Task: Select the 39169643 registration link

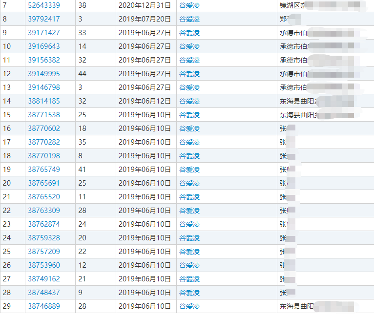Action: (44, 46)
